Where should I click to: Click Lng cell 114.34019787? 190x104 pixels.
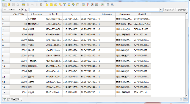[71, 87]
